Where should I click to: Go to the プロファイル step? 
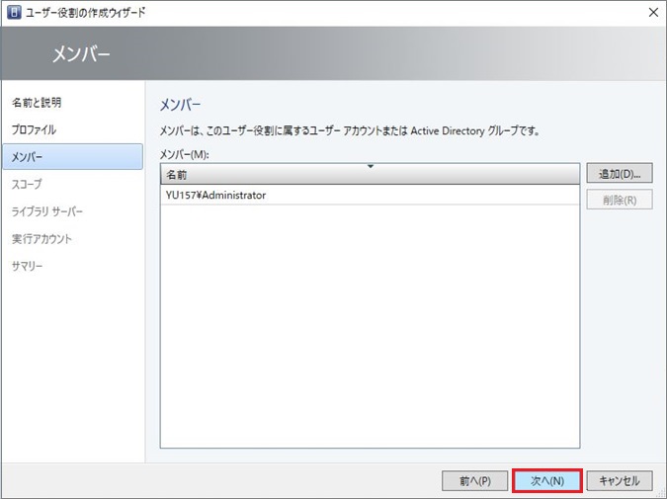(x=35, y=129)
